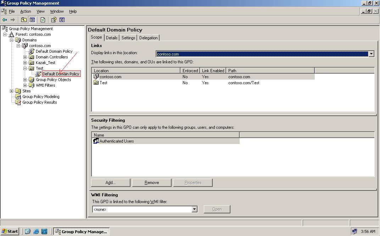This screenshot has width=380, height=236.
Task: Click the Group Policy Results icon
Action: click(18, 102)
